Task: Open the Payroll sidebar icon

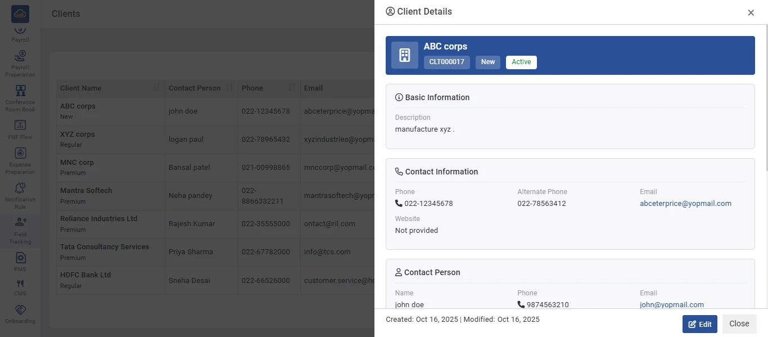Action: tap(20, 33)
